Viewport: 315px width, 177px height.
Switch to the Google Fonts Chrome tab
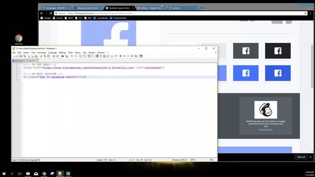point(151,8)
